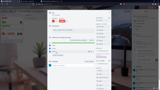Open browser extensions puzzle icon
160x90 pixels.
[155, 4]
